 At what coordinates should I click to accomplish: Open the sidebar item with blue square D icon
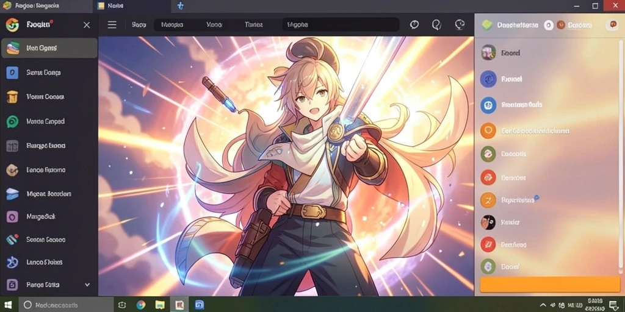(x=49, y=73)
